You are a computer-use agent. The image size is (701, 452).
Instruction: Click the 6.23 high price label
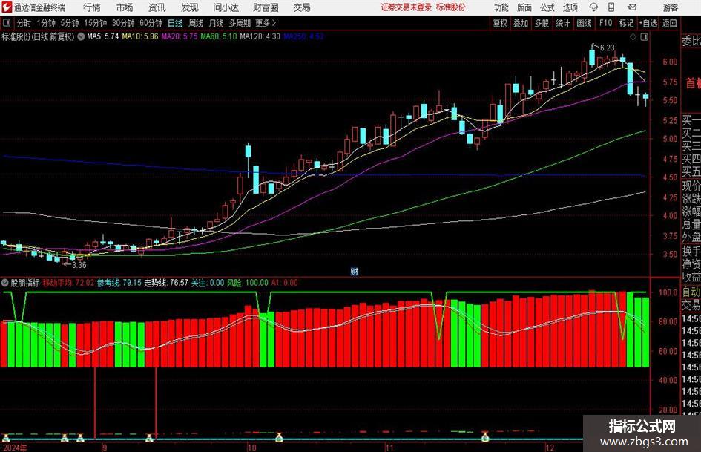click(x=607, y=48)
